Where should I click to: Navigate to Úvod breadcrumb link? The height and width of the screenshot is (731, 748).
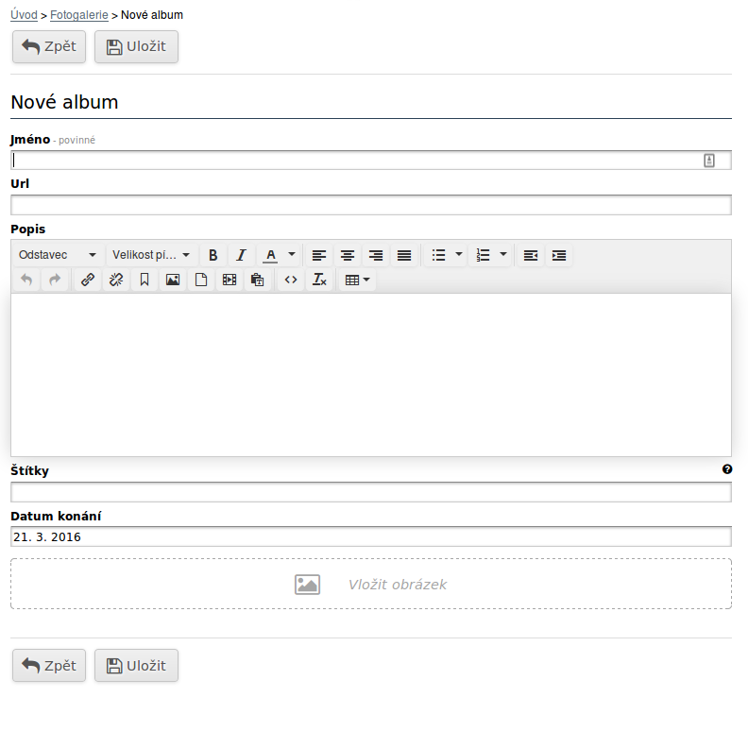(x=24, y=15)
